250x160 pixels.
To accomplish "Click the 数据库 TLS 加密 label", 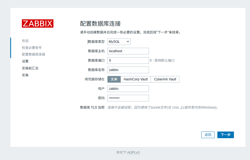I will (92, 107).
